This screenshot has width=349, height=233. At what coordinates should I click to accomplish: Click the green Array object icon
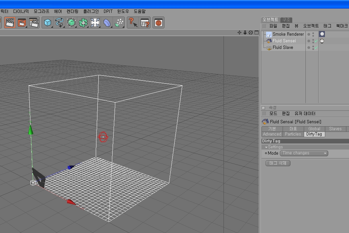coord(83,22)
